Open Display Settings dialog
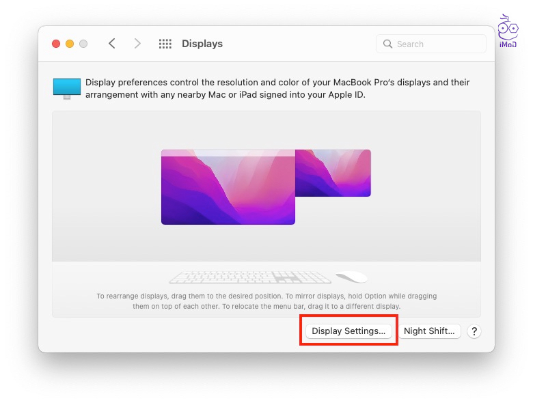Viewport: 533px width, 403px height. [x=348, y=331]
